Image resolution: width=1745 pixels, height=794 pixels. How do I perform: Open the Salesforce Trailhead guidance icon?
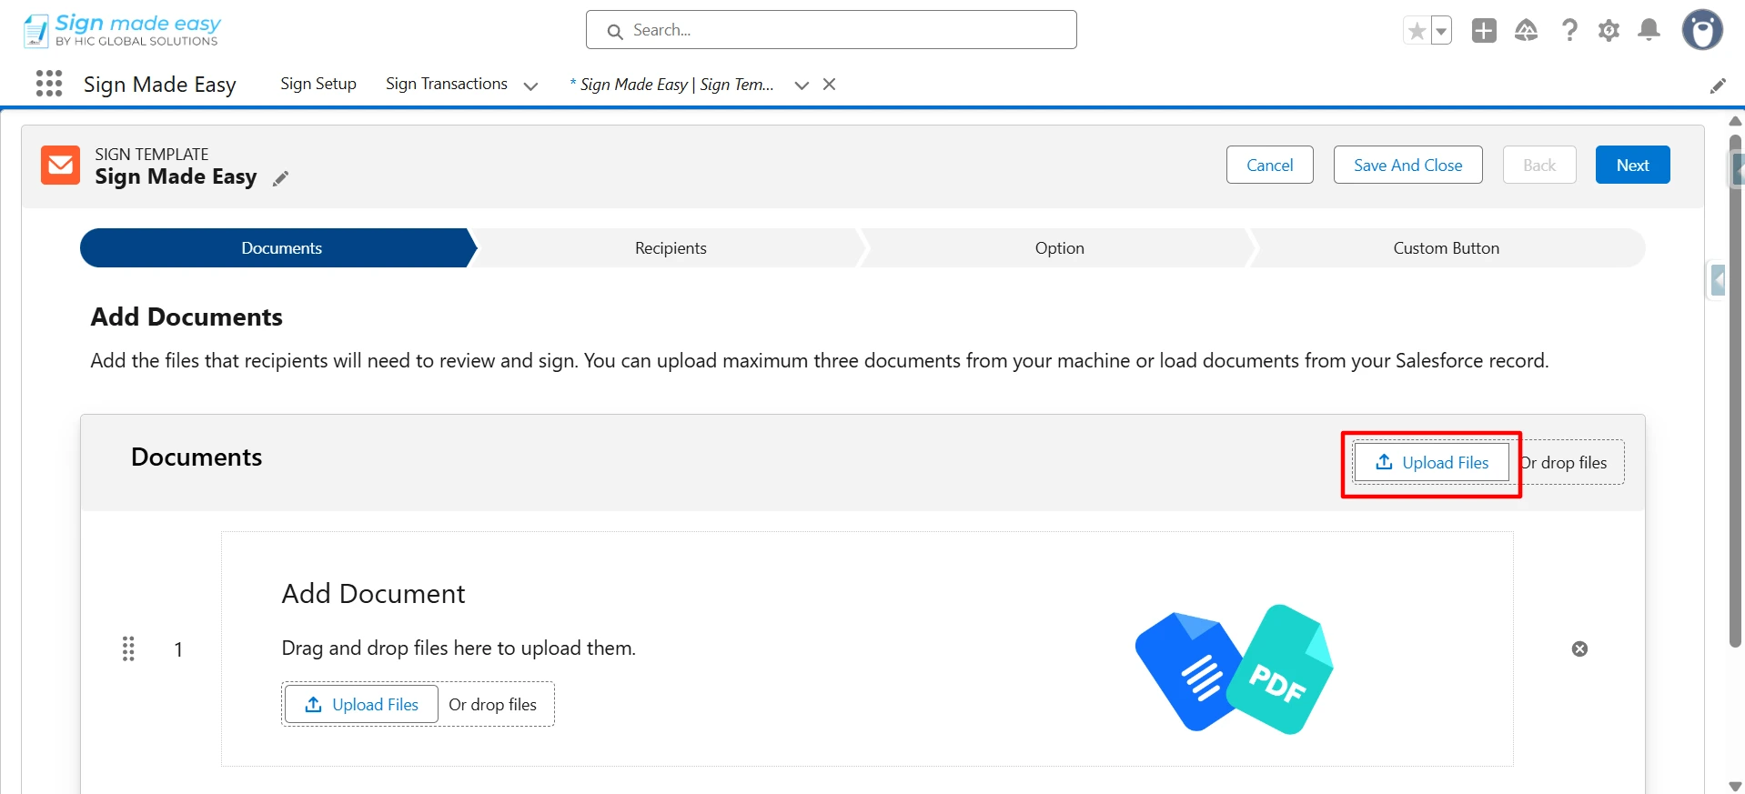click(x=1526, y=30)
